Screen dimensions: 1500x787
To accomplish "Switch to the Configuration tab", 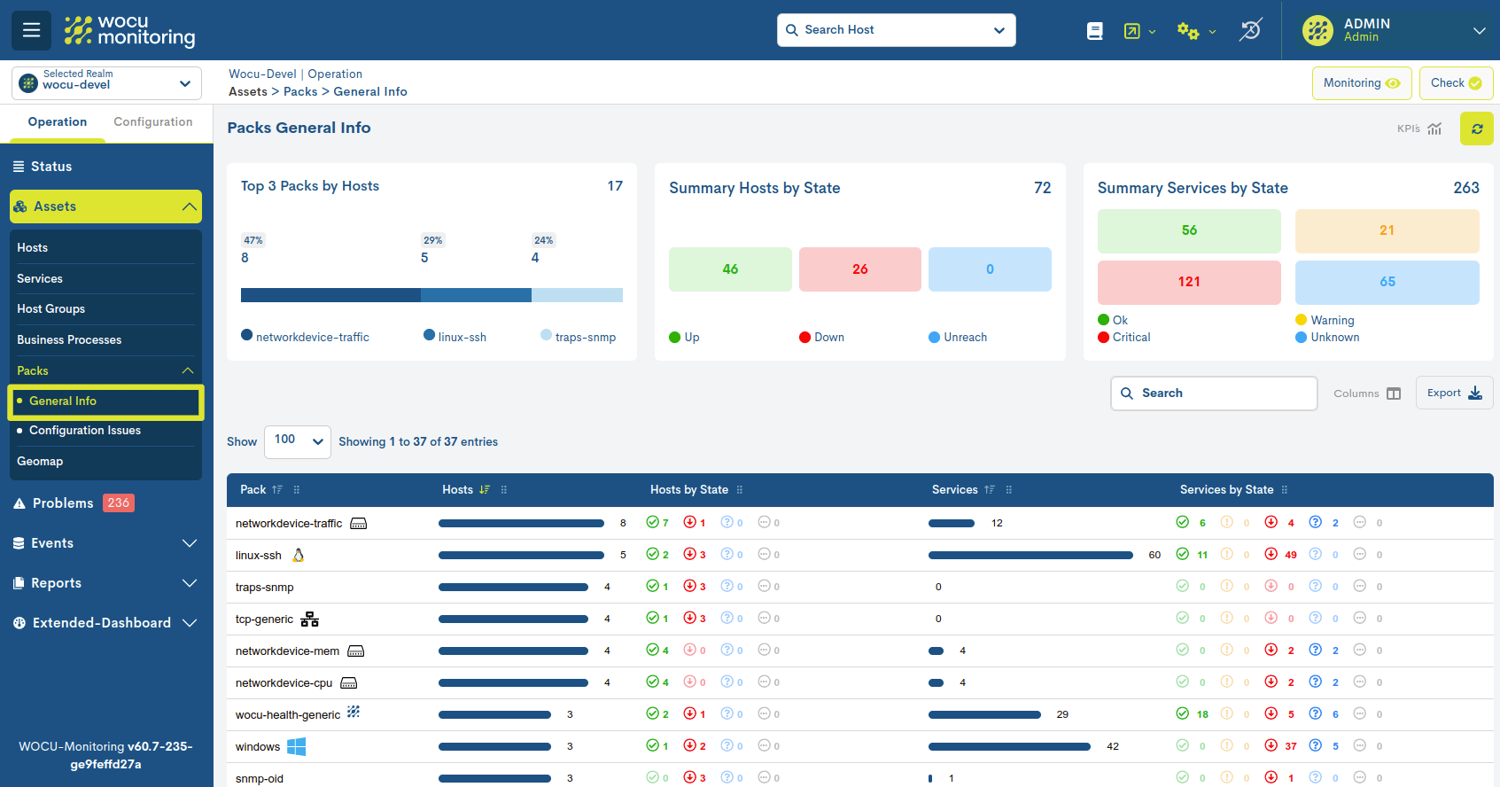I will pos(153,122).
